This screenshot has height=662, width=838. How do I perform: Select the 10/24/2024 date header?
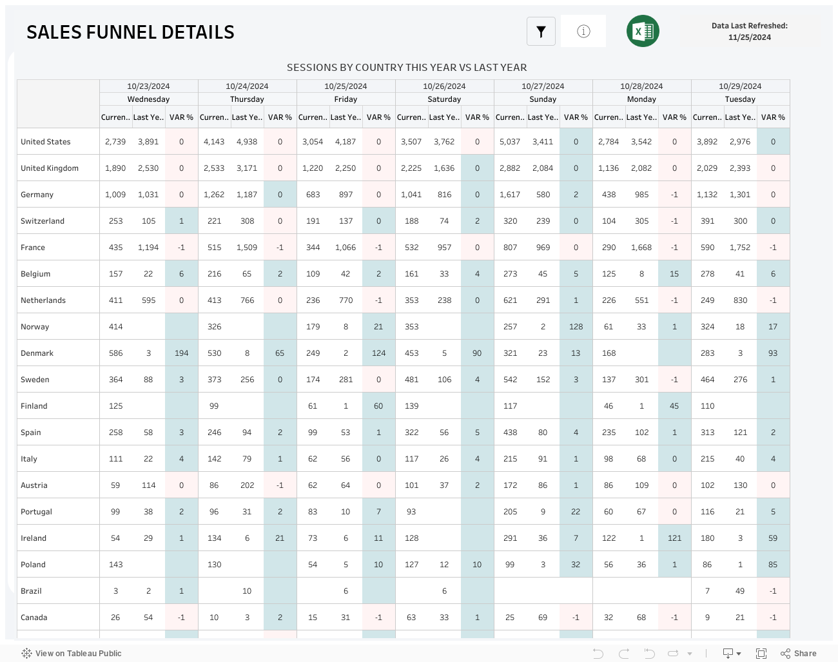(247, 86)
